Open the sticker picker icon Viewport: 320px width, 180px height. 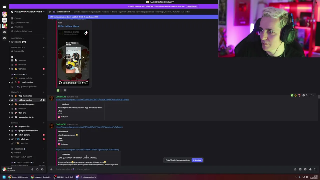305,169
